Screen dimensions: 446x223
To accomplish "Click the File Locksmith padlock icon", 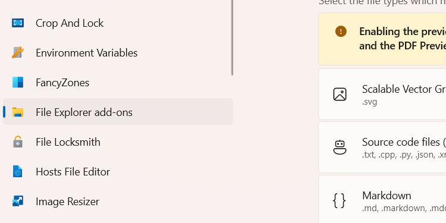I will pyautogui.click(x=18, y=142).
